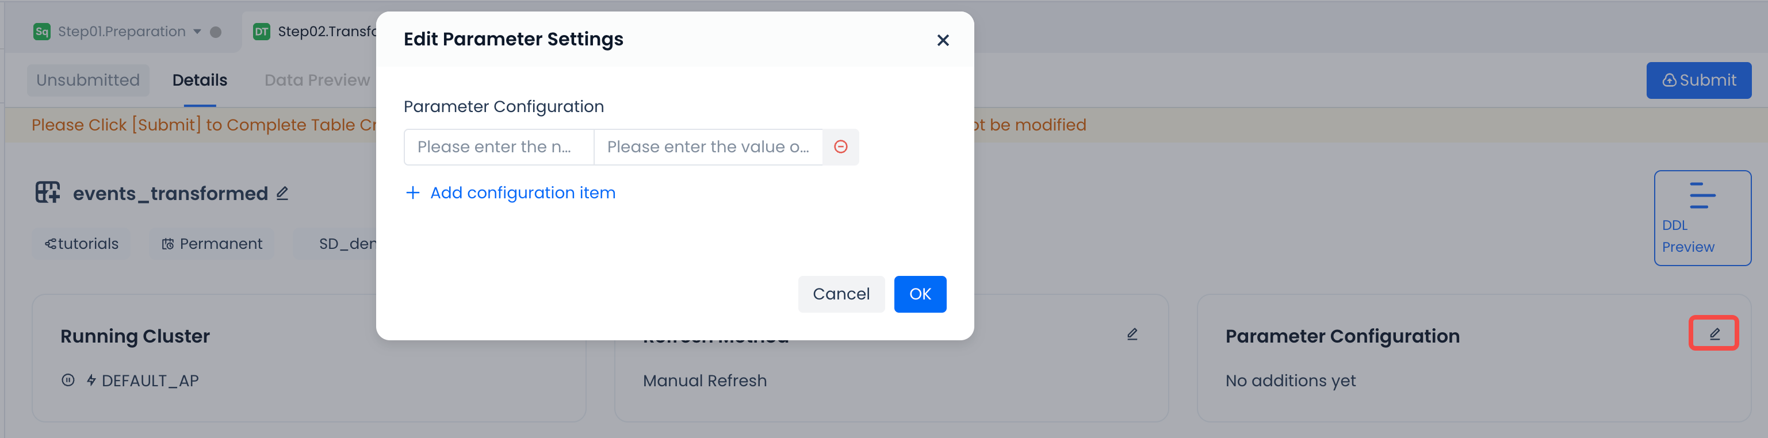Expand the Step01.Preparation tab dropdown arrow
The image size is (1768, 438).
(197, 32)
